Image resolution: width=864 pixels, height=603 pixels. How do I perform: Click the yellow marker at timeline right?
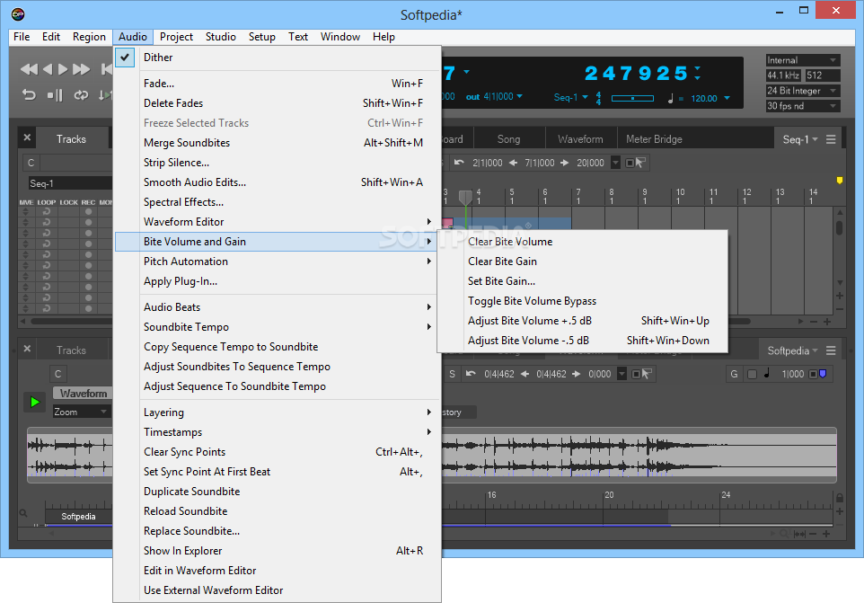point(839,181)
